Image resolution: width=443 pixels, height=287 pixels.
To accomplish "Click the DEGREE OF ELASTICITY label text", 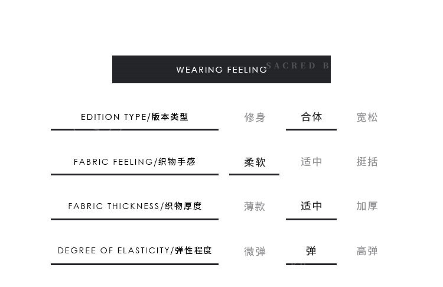I will (113, 250).
